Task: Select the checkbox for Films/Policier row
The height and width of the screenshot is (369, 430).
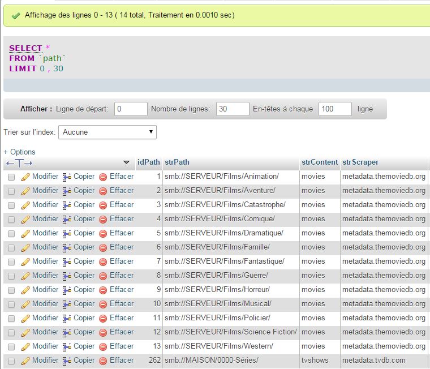Action: pos(11,319)
